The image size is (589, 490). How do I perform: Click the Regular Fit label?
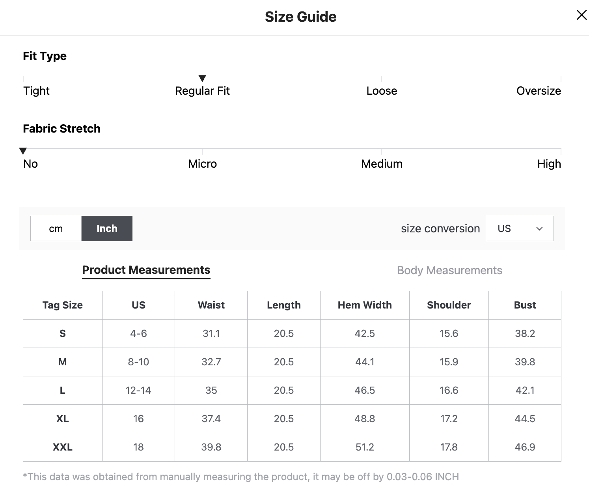click(202, 91)
